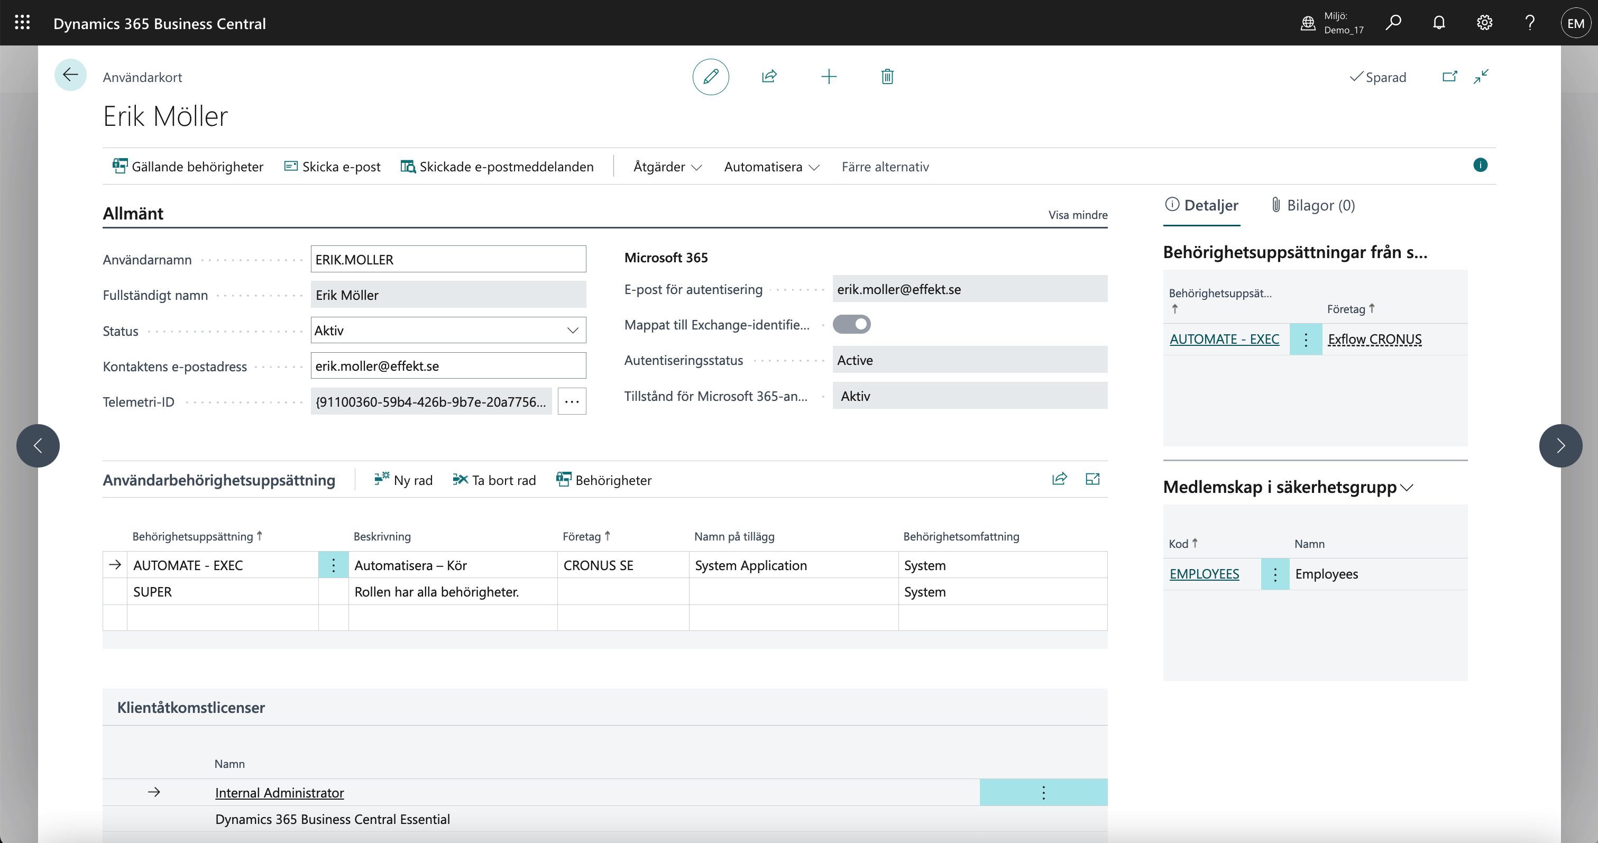Collapse Medlemskap i säkerhetsgrupp section
Viewport: 1598px width, 843px height.
pos(1288,487)
